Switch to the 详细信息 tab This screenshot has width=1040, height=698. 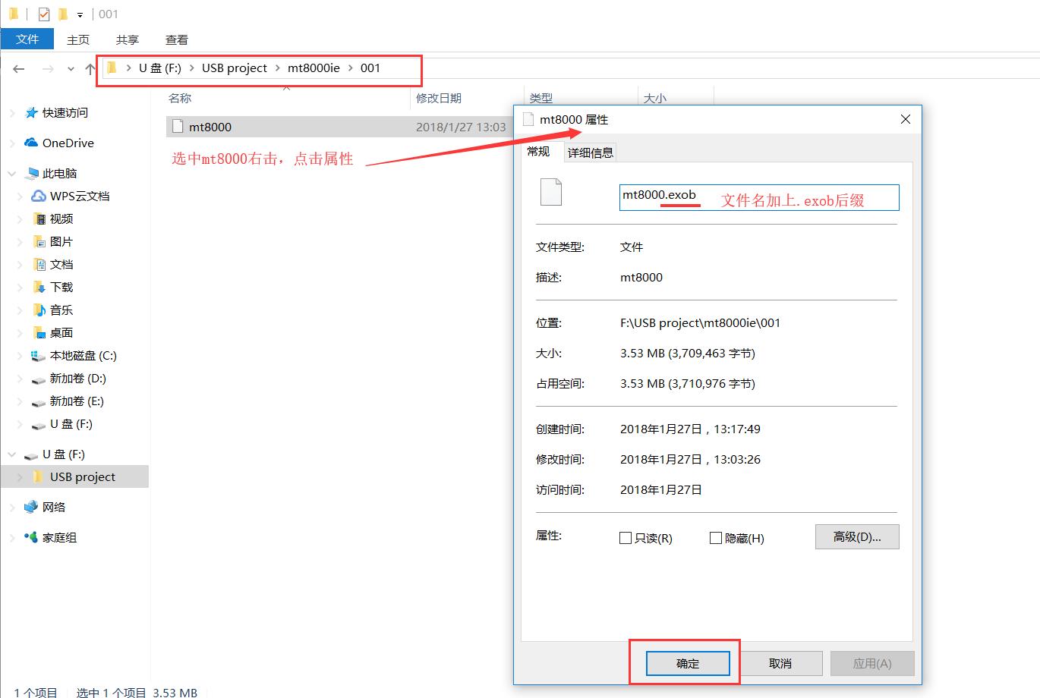(x=591, y=152)
